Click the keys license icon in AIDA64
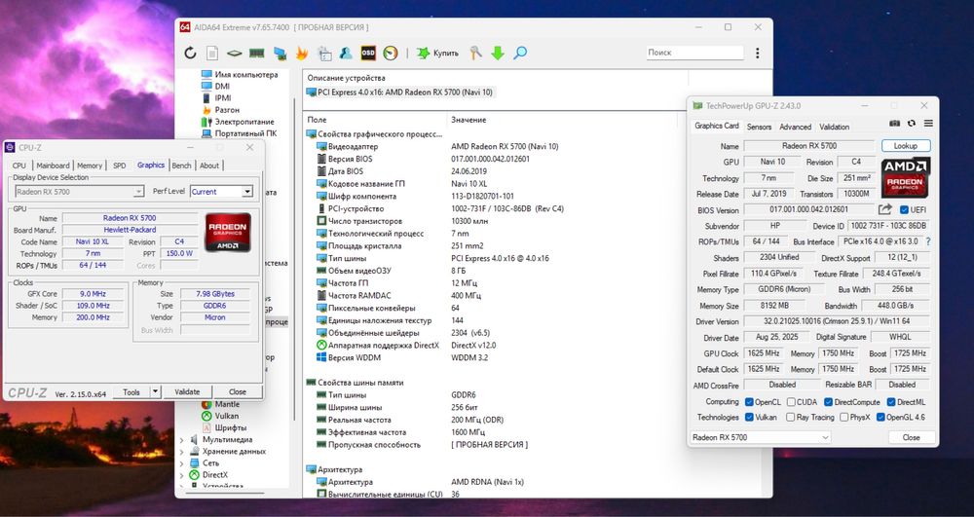974x517 pixels. 476,54
